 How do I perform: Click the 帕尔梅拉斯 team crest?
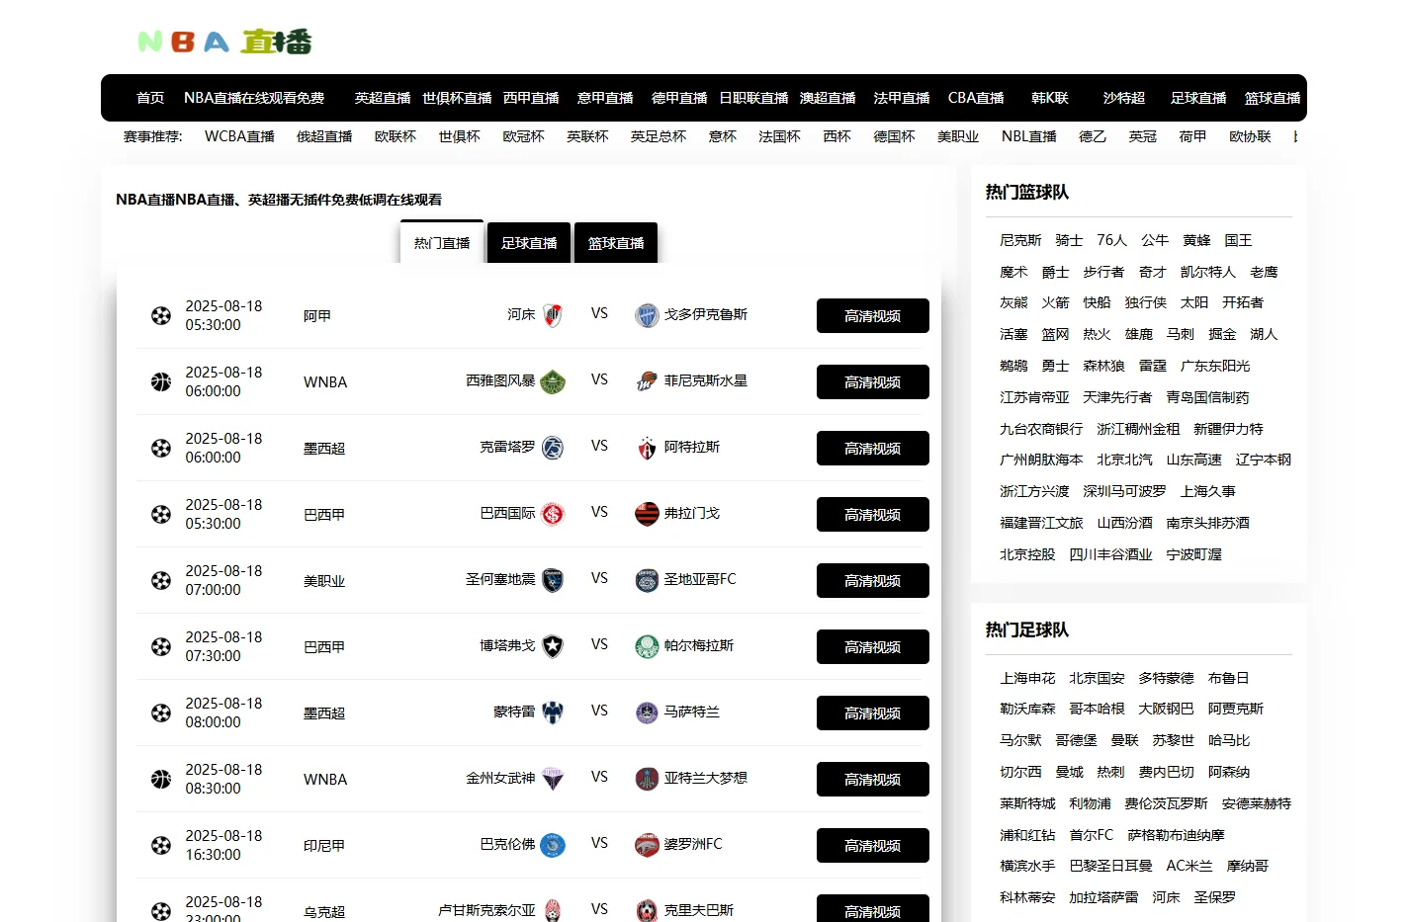coord(647,646)
